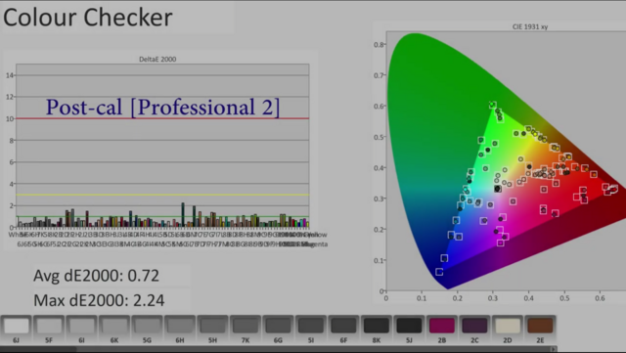The image size is (626, 353).
Task: Select the 6H colour swatch
Action: [x=180, y=326]
